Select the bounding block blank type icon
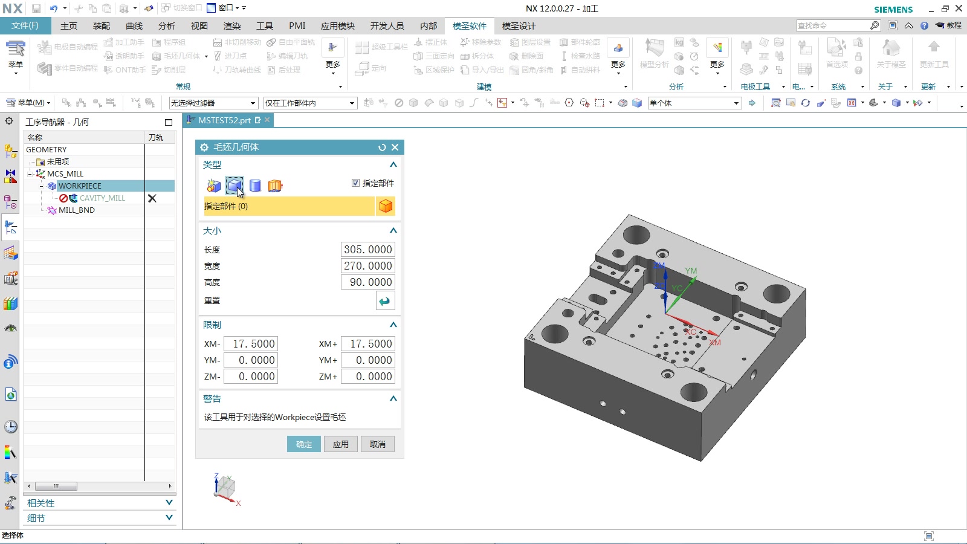 coord(234,185)
